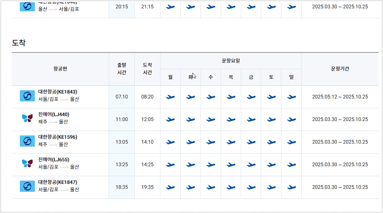Click the Jin Air butterfly logo for LJ655

coord(27,163)
